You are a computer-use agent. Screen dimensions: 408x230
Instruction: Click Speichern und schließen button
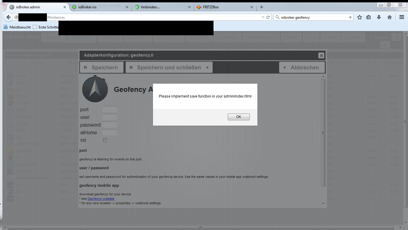coord(169,68)
